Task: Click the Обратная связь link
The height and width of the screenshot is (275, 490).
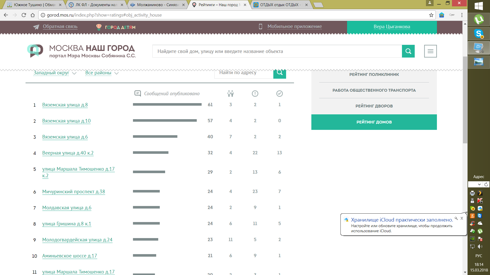Action: coord(60,26)
